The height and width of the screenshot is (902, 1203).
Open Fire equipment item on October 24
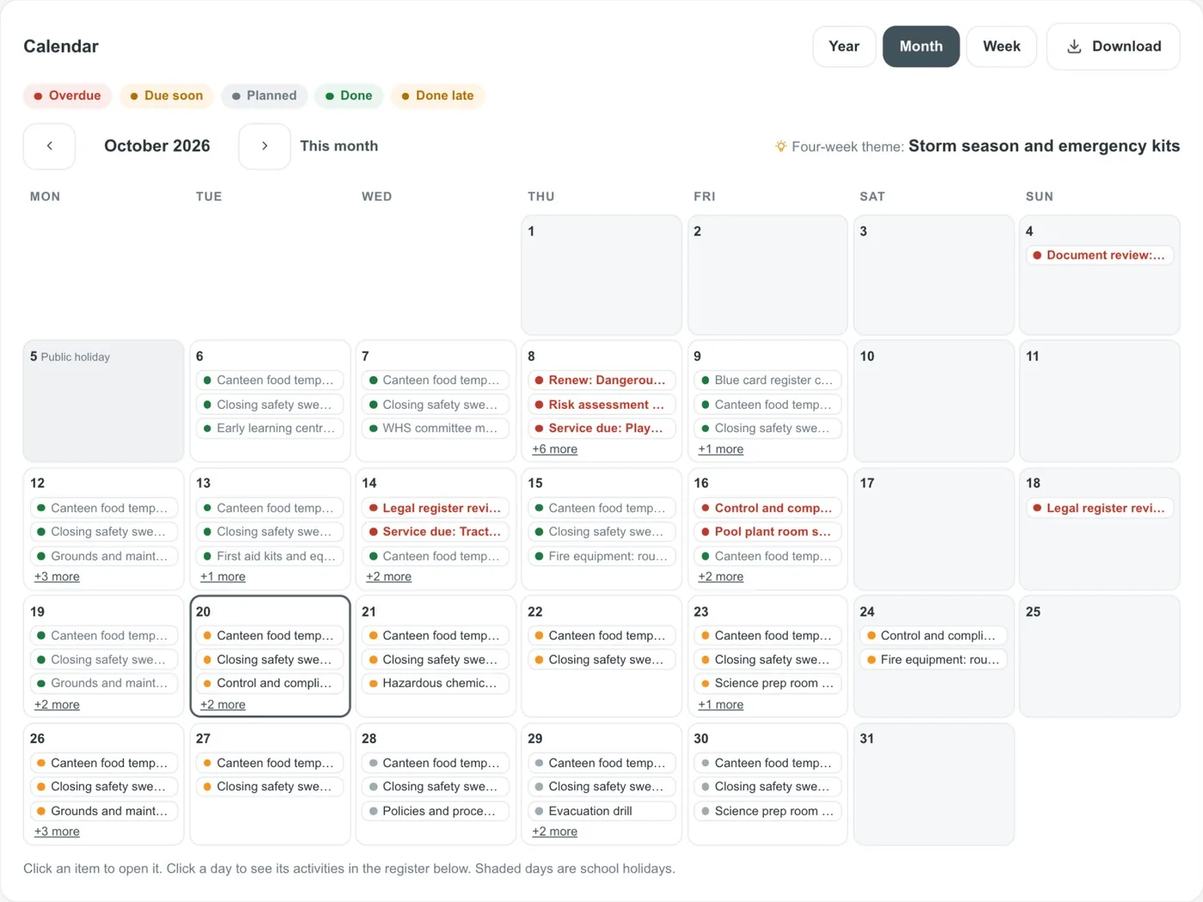[x=933, y=660]
